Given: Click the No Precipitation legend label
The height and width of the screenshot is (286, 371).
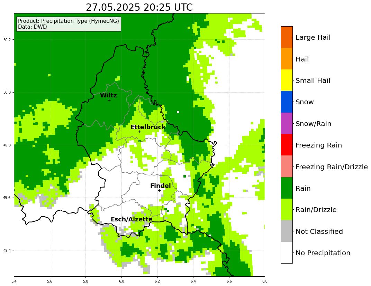Looking at the screenshot, I should pos(323,253).
